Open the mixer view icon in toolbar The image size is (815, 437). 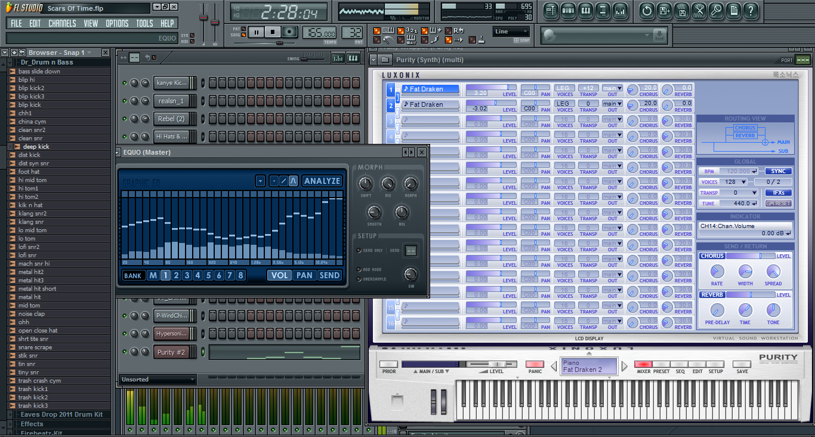620,10
